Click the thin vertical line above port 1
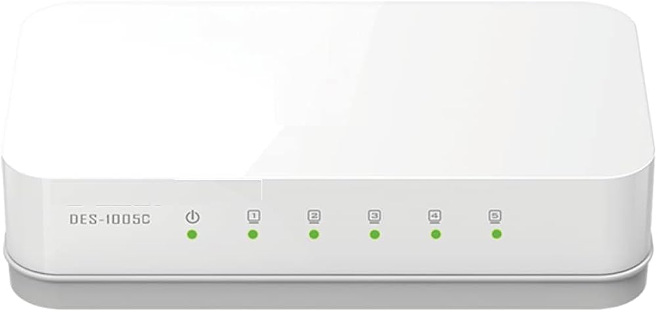657x312 pixels. tap(262, 190)
